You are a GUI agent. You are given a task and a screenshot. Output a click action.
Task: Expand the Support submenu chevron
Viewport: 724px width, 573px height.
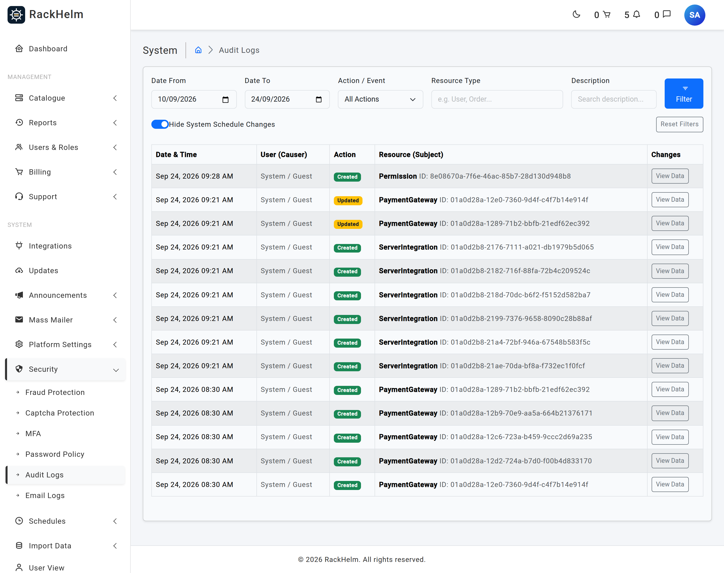(x=115, y=197)
